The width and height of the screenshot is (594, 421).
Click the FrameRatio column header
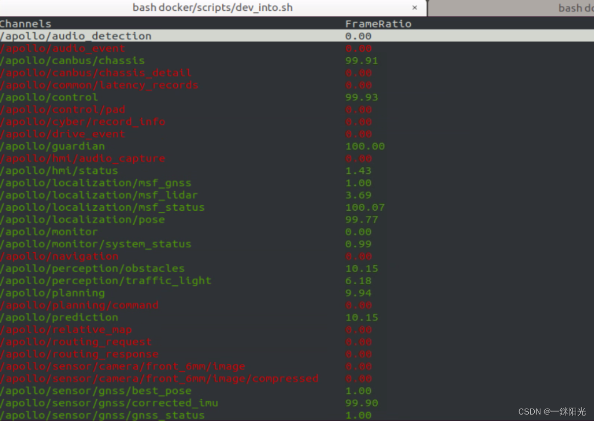tap(378, 24)
